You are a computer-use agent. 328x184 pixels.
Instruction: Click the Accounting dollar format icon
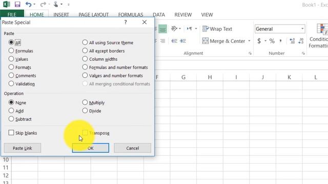[259, 41]
